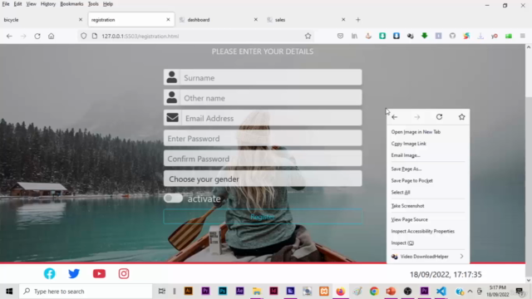532x299 pixels.
Task: Click the green download arrow extension icon
Action: point(425,36)
